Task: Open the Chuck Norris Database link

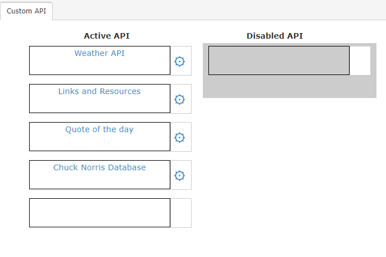Action: (100, 167)
